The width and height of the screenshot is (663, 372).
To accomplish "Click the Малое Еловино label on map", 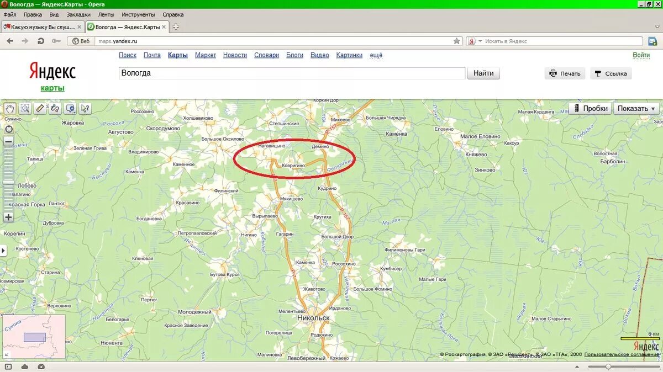I will (x=480, y=136).
